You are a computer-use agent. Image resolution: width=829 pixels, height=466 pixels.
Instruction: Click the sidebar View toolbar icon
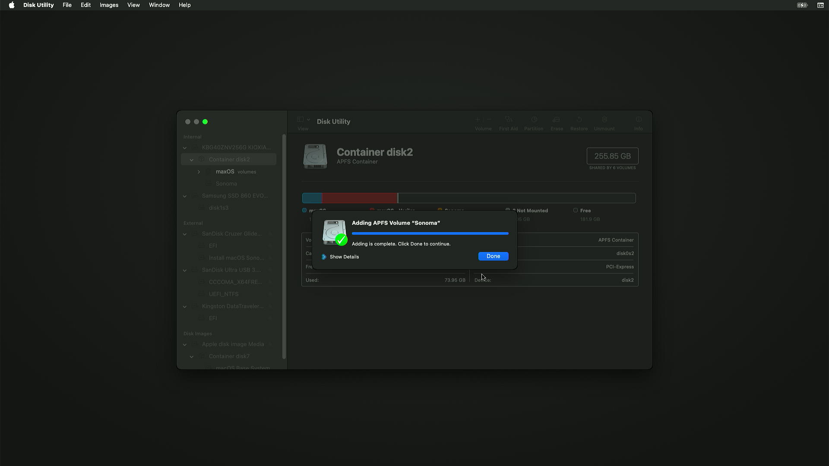(301, 120)
